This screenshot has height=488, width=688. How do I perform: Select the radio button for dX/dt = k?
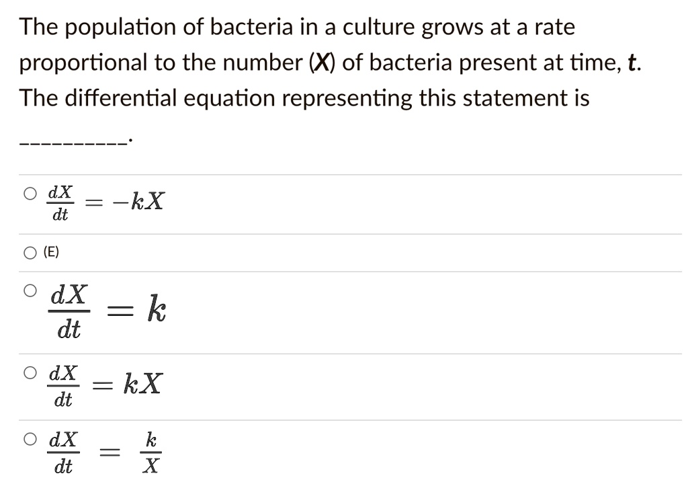(30, 290)
